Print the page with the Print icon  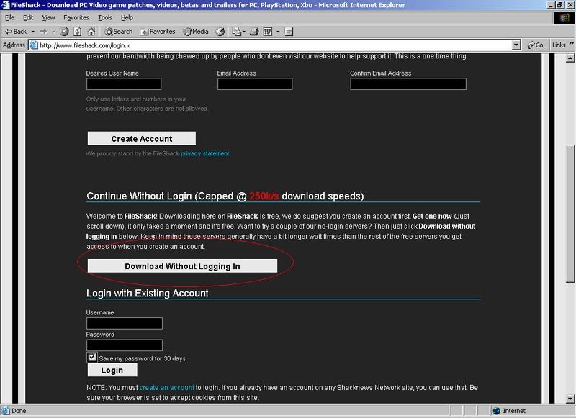tap(254, 32)
